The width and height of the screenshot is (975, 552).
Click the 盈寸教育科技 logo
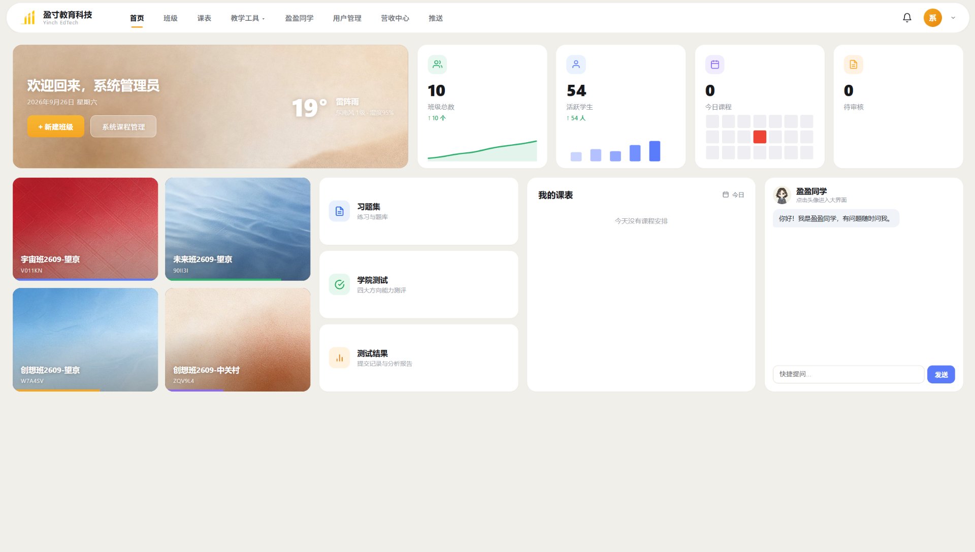(x=56, y=18)
